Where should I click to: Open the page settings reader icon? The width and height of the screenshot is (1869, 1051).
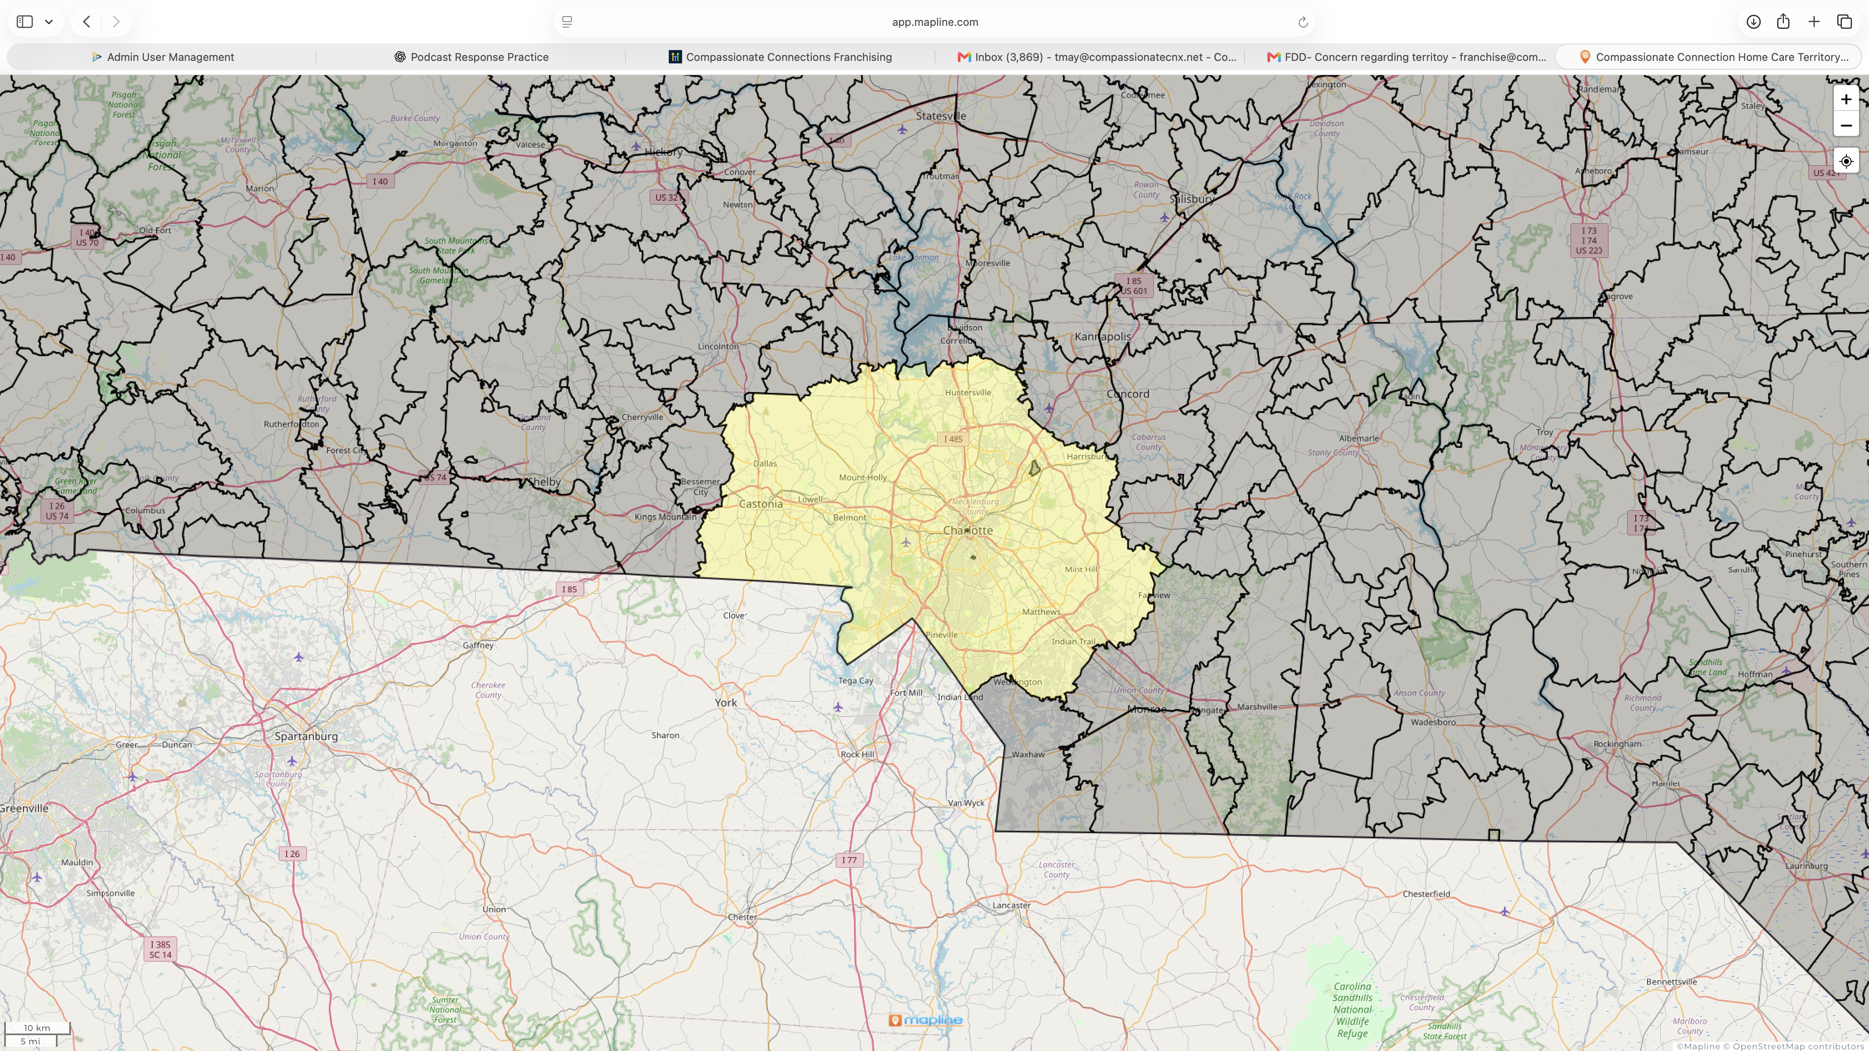point(567,22)
